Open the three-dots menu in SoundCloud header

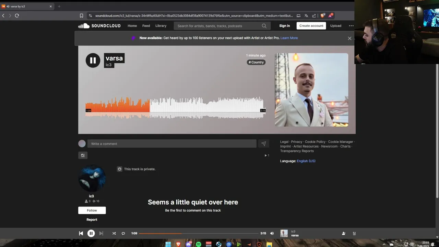point(351,26)
